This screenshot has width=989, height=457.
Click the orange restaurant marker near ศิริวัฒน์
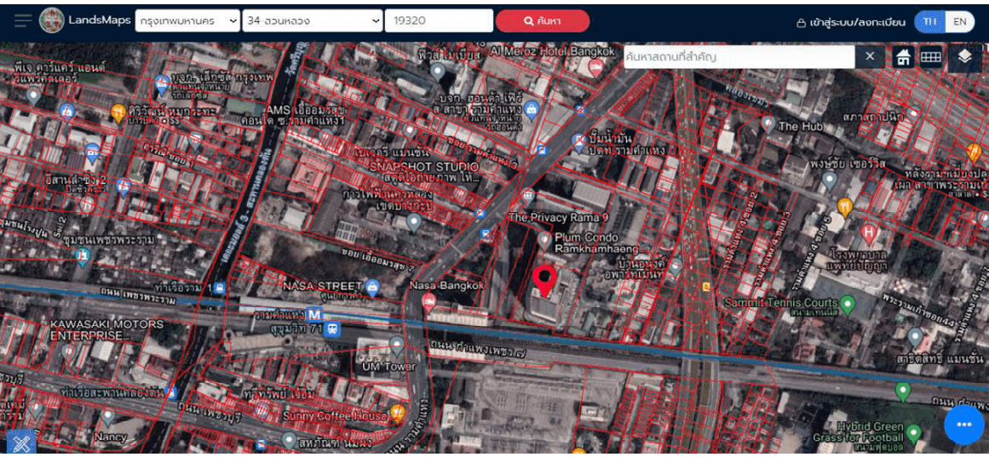pos(118,113)
